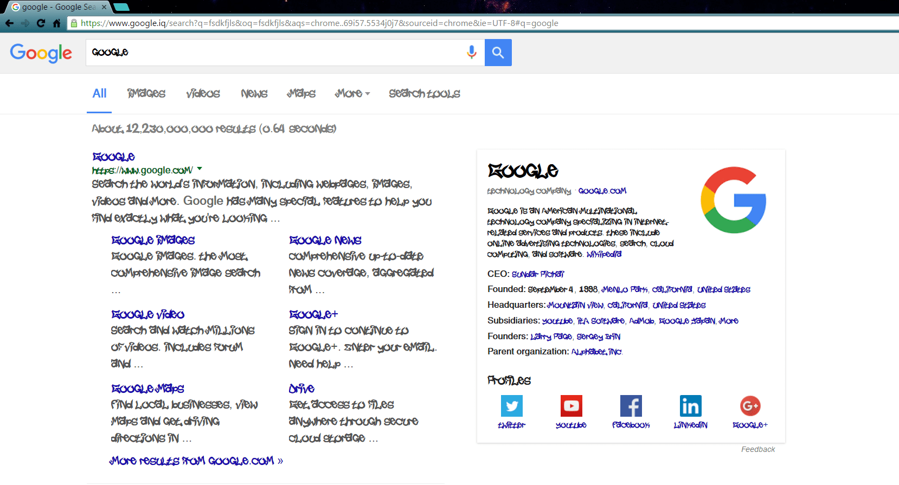Image resolution: width=899 pixels, height=485 pixels.
Task: Click the Mountain View headquarters link
Action: (575, 305)
